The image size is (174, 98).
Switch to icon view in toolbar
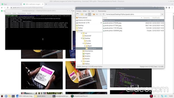pos(86,14)
